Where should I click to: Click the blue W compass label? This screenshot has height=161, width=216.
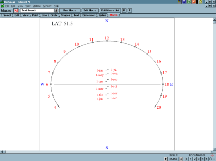coord(42,84)
